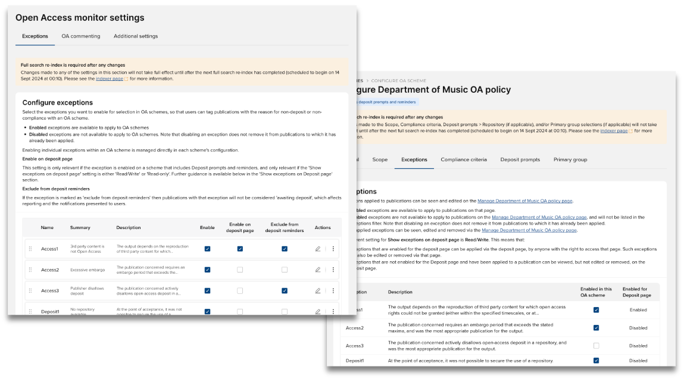Click the Deposit1 row drag handle
This screenshot has height=379, width=687.
click(30, 311)
